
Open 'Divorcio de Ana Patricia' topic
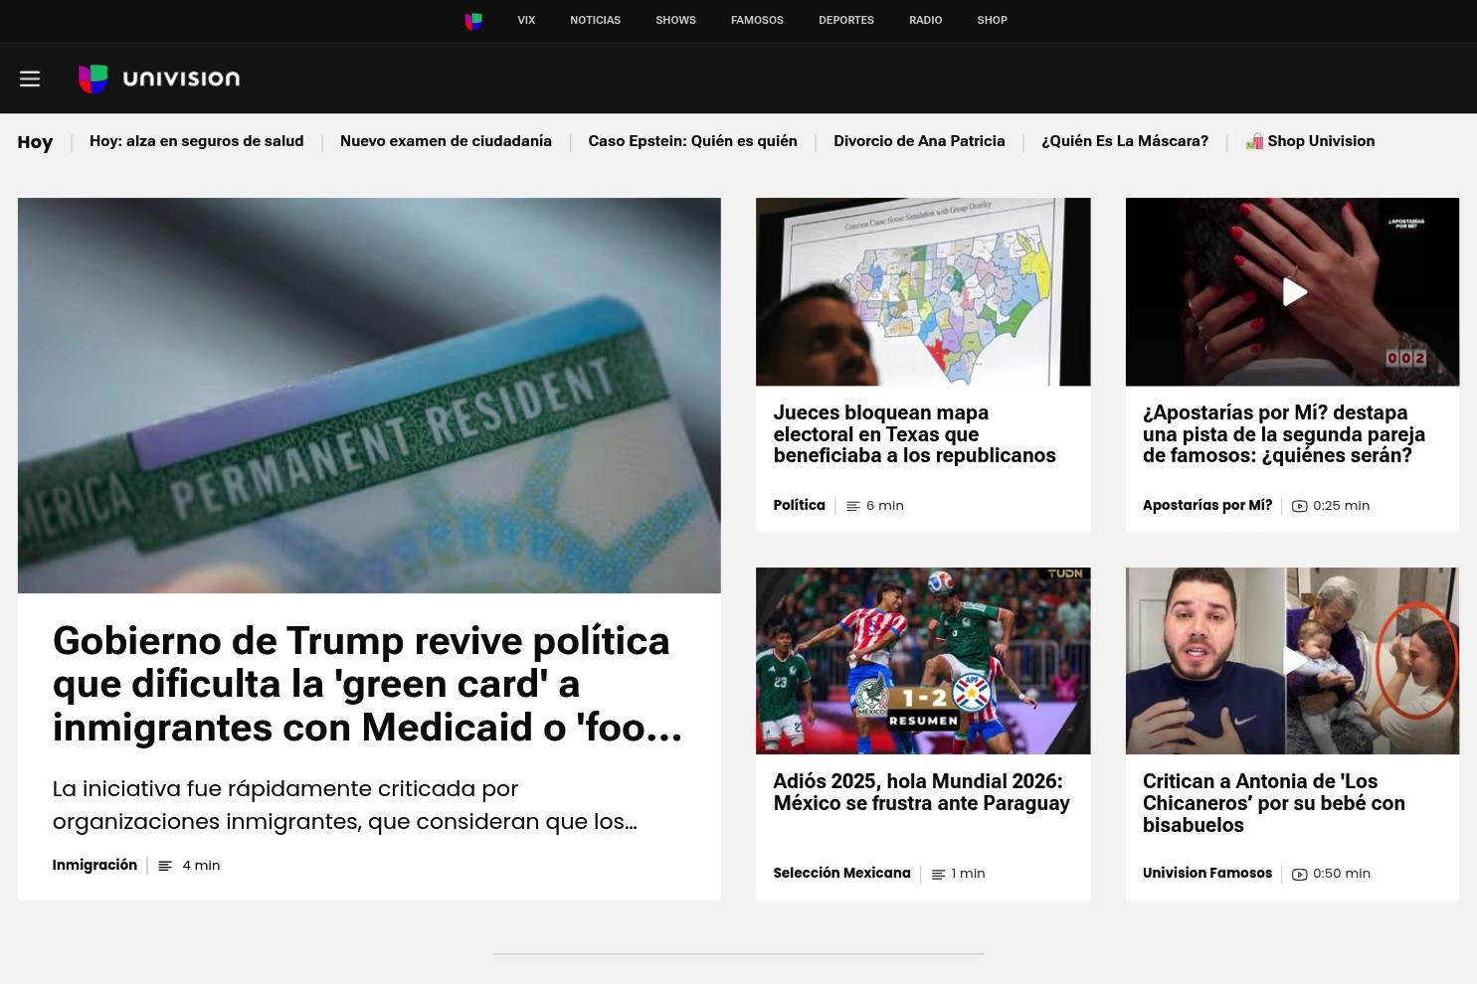pyautogui.click(x=919, y=141)
